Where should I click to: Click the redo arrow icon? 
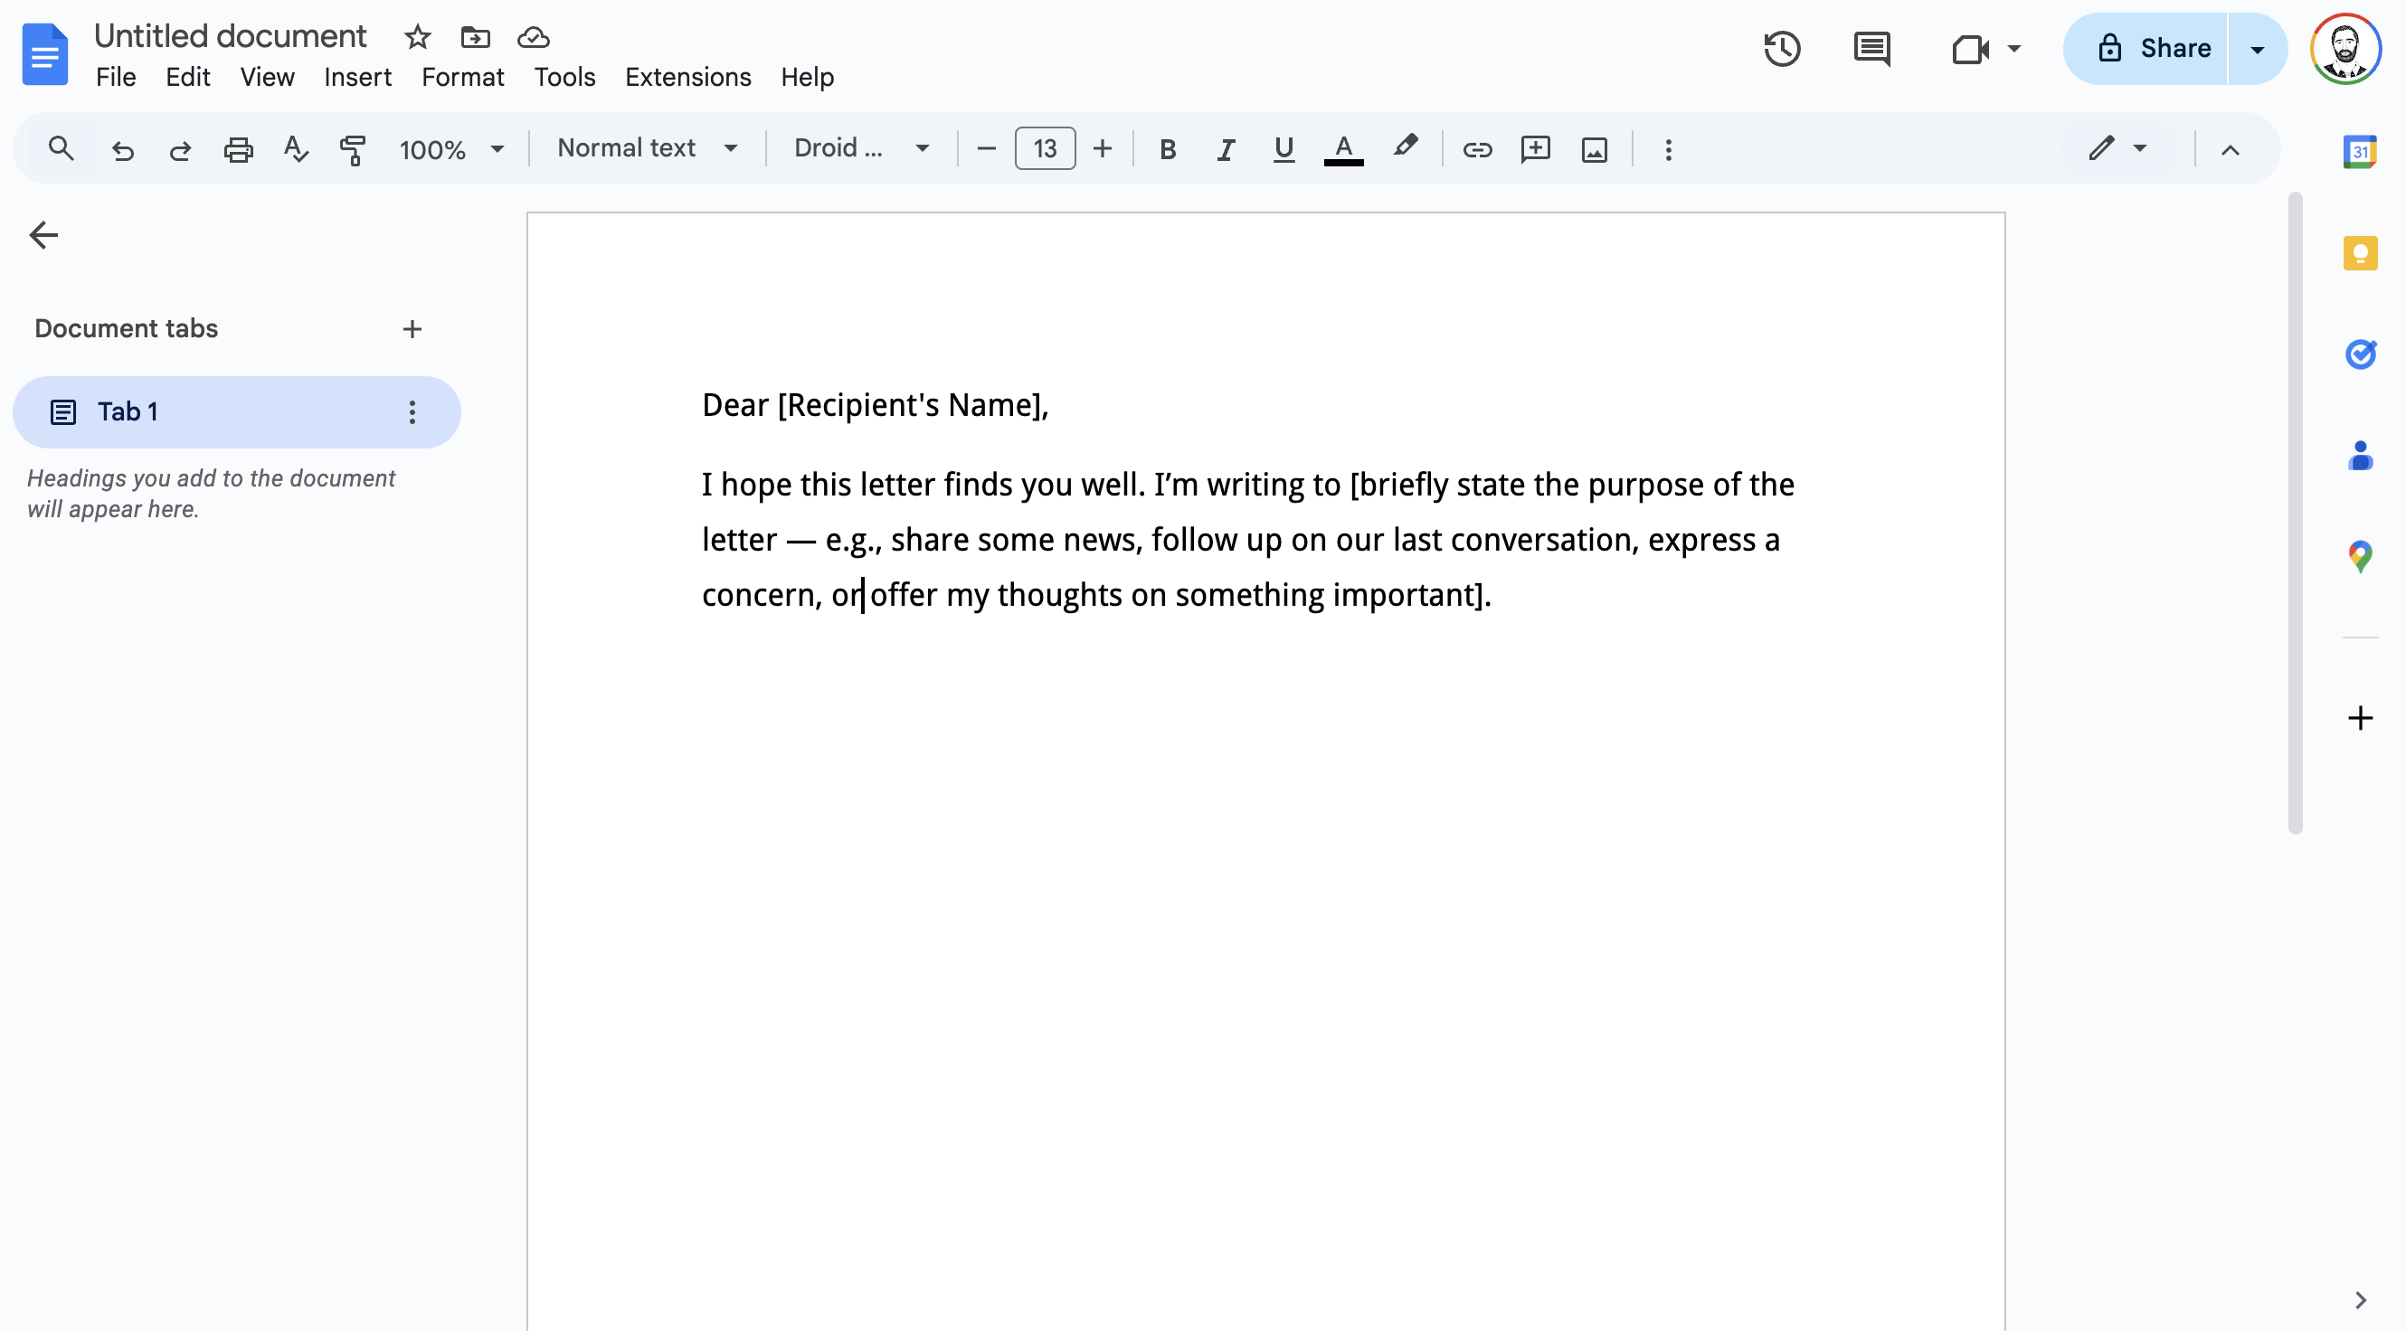coord(180,149)
